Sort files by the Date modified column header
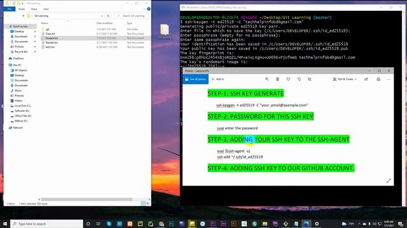This screenshot has height=228, width=407. tap(104, 23)
